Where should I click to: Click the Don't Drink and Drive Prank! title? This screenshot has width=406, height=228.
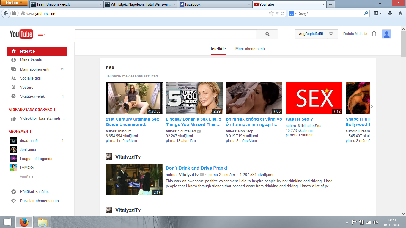pyautogui.click(x=196, y=168)
